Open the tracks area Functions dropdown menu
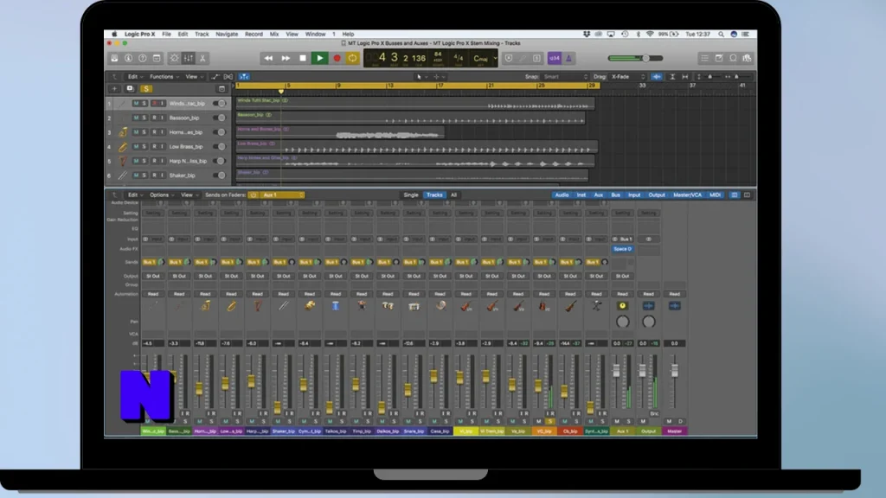Viewport: 886px width, 498px height. (x=164, y=77)
